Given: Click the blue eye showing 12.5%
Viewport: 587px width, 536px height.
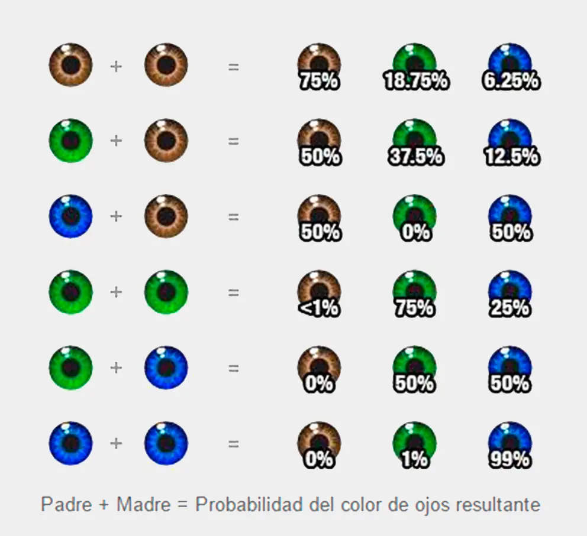Looking at the screenshot, I should 510,142.
